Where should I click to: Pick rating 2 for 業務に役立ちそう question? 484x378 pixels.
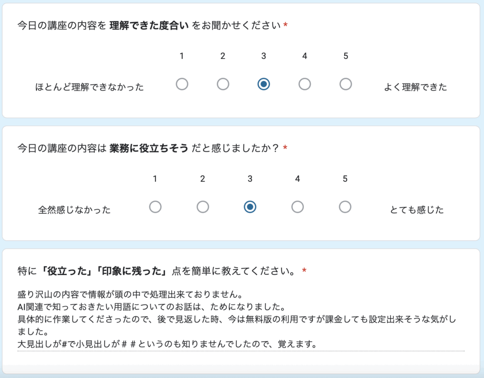[203, 207]
